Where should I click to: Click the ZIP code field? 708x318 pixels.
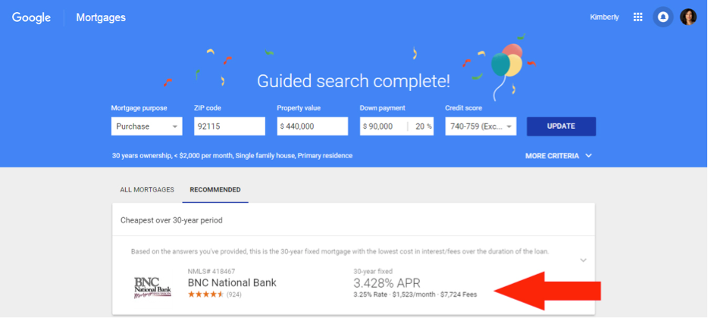click(230, 126)
